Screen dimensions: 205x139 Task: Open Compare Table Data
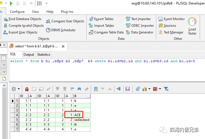click(106, 32)
